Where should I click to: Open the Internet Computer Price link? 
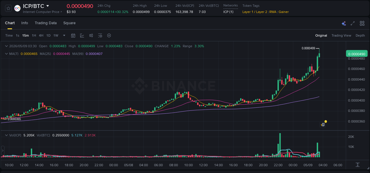click(43, 12)
